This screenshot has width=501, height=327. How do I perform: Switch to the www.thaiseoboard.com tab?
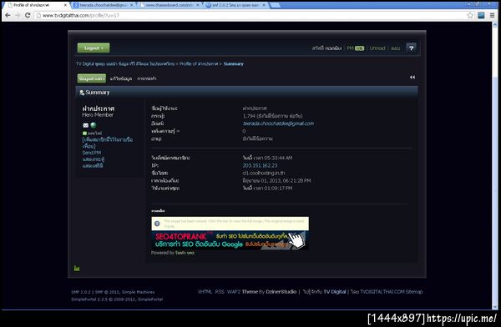[x=169, y=5]
